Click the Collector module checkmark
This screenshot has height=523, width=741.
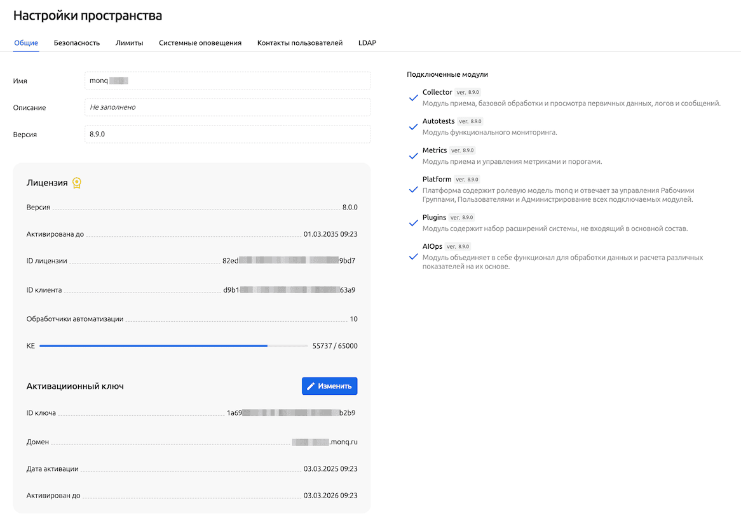(x=413, y=98)
